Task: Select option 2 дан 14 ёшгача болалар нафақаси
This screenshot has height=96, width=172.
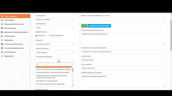Action: [x=53, y=69]
